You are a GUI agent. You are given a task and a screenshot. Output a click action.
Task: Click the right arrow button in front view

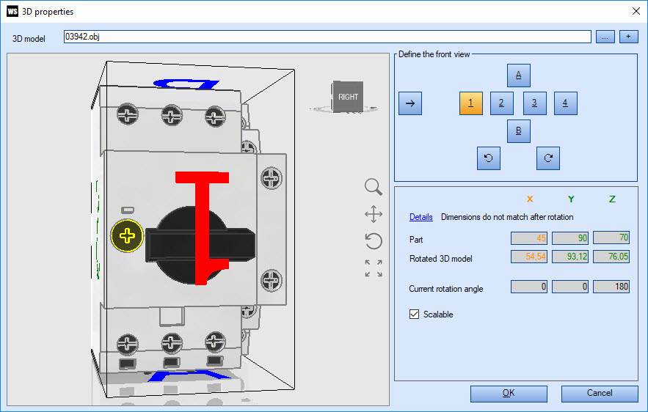point(410,103)
